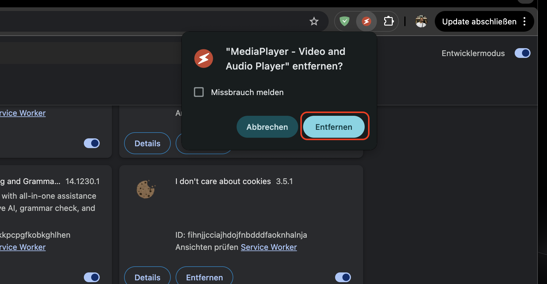The height and width of the screenshot is (284, 547).
Task: Click the "MediaPlayer - Video and Audio Player" entfernen? title
Action: click(285, 59)
